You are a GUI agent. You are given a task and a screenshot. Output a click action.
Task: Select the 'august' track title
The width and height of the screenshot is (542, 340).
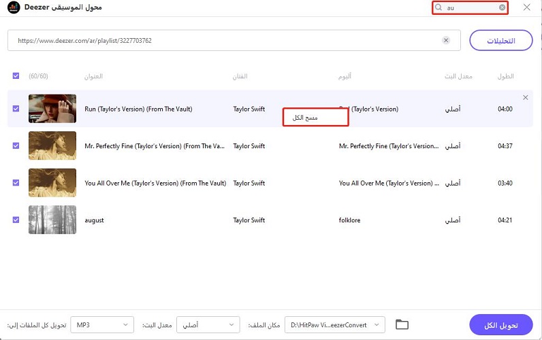pos(94,220)
